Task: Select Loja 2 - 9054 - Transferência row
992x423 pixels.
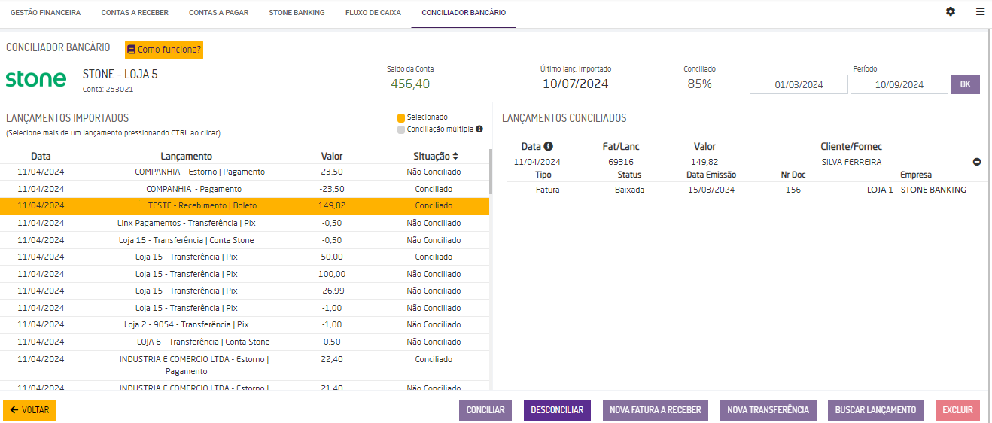Action: pos(245,324)
